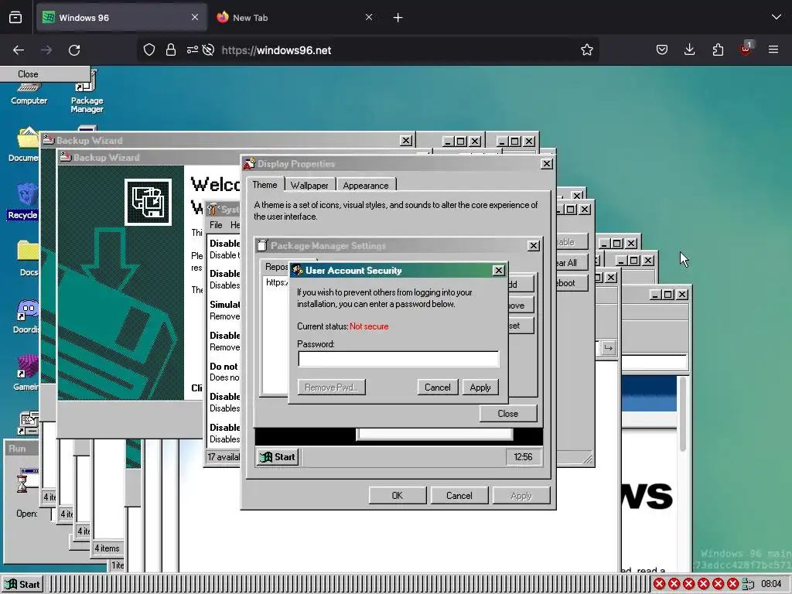
Task: Launch the Doordis desktop shortcut
Action: pos(26,316)
